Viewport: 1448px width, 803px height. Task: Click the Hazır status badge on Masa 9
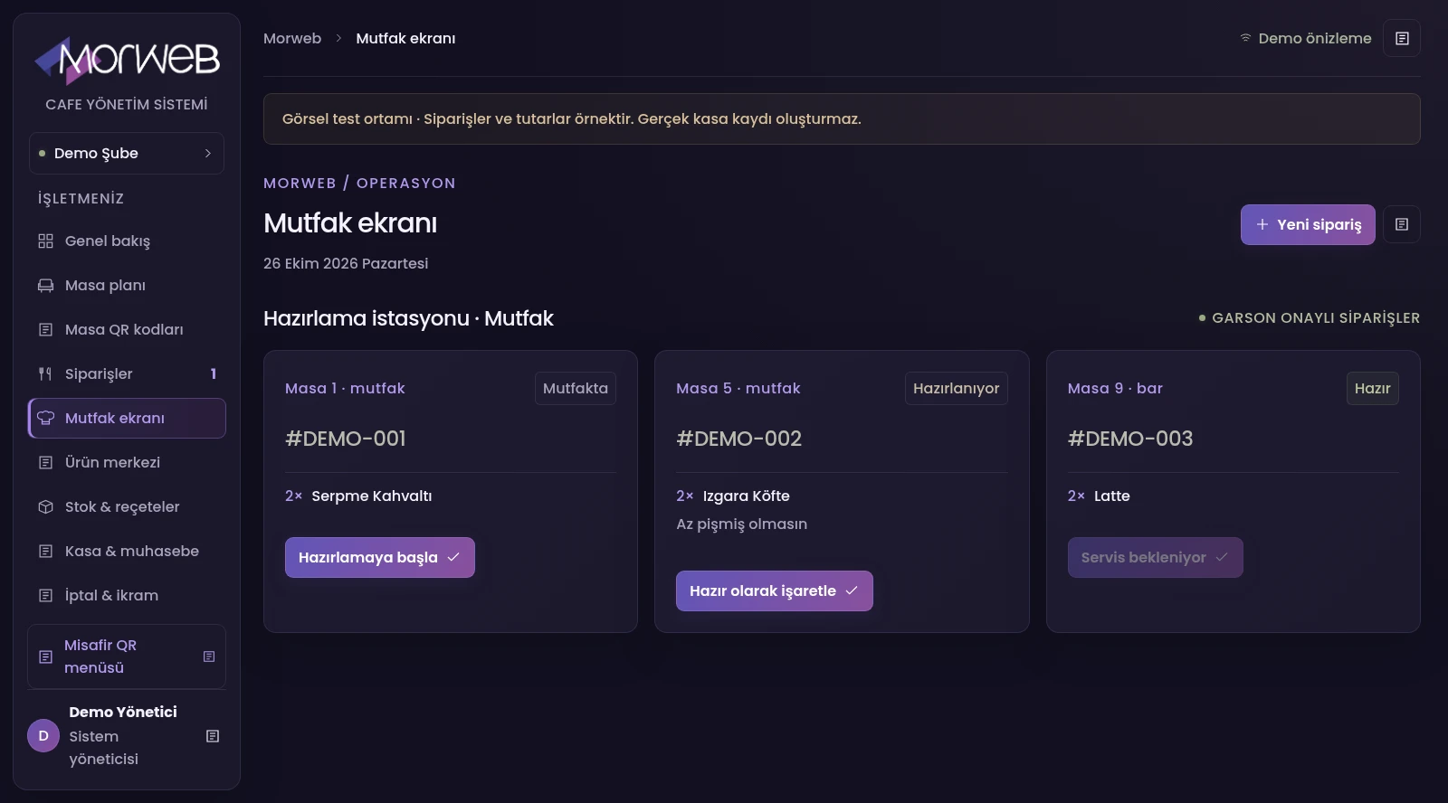[1373, 388]
